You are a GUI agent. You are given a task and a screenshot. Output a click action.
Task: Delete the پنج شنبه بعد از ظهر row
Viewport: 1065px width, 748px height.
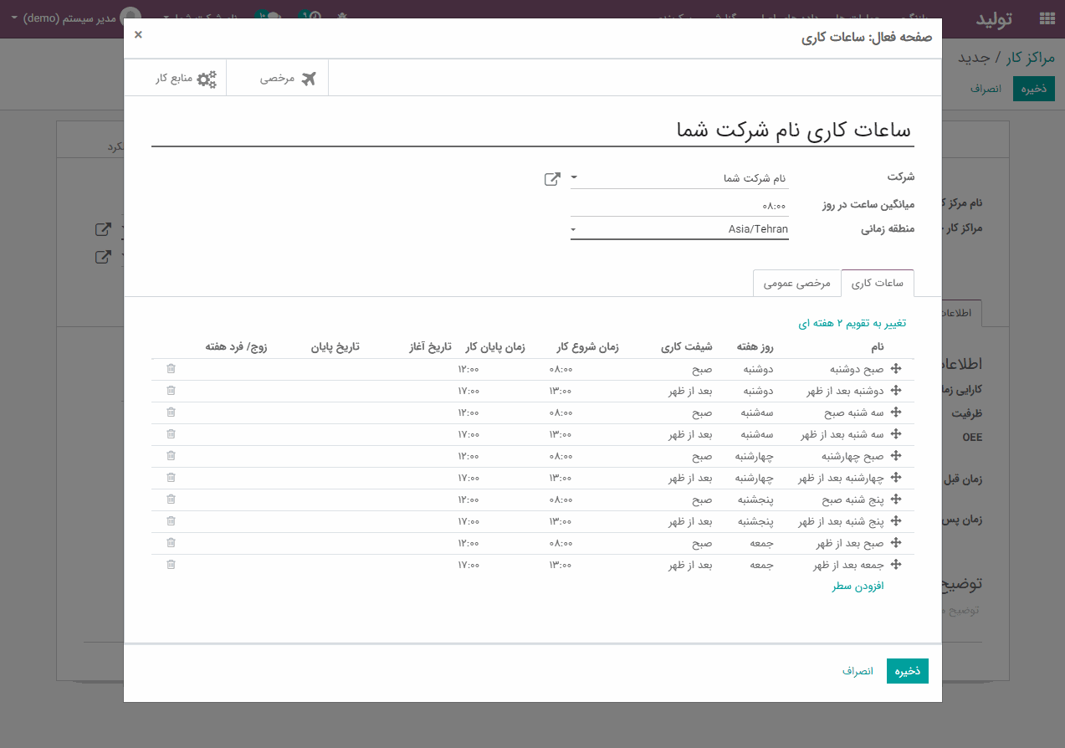[x=171, y=521]
